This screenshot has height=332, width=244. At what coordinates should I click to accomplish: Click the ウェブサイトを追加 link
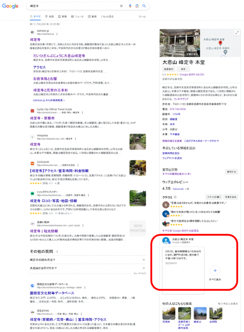172,158
